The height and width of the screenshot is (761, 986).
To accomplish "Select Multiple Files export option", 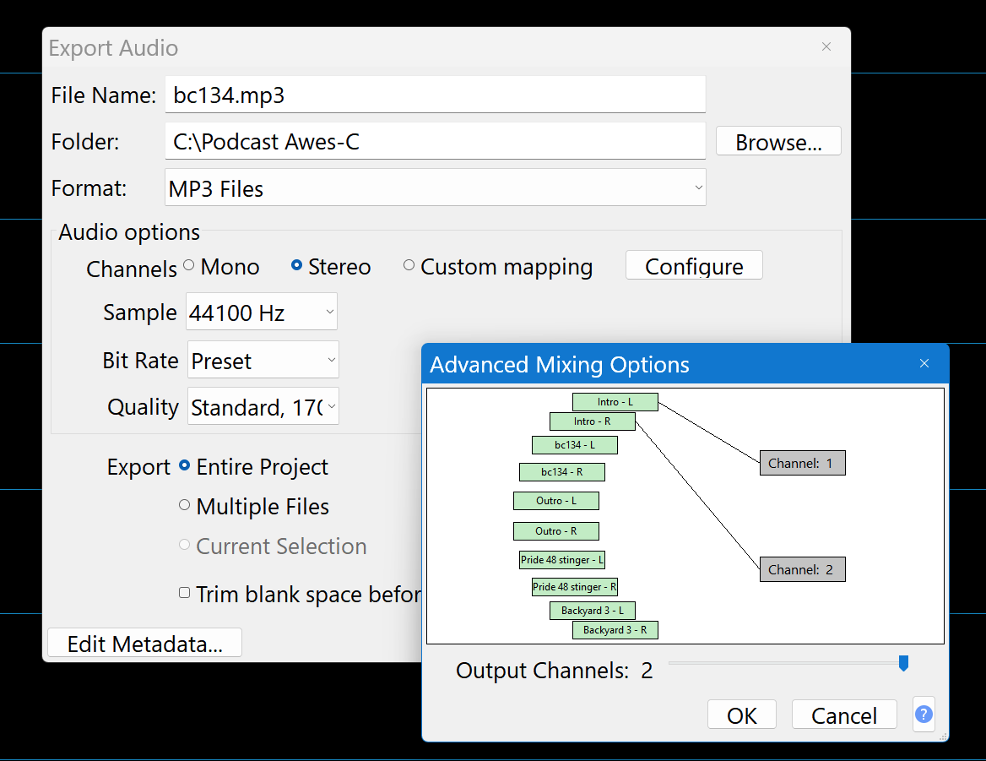I will click(x=185, y=506).
